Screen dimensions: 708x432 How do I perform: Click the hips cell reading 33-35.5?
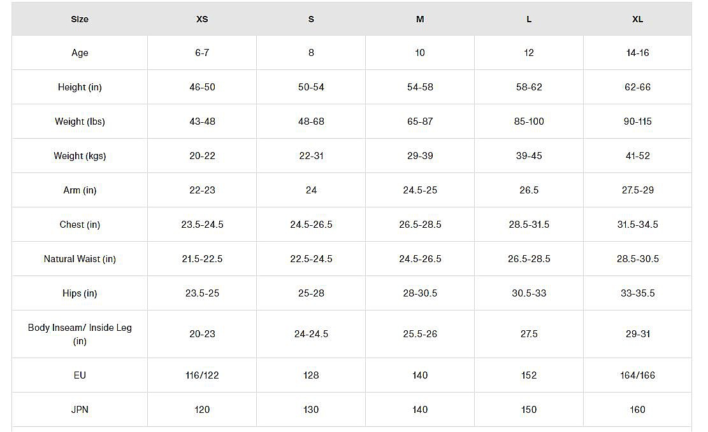pos(637,293)
